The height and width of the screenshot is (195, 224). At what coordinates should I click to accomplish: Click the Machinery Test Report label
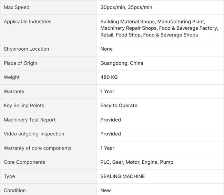click(x=30, y=120)
